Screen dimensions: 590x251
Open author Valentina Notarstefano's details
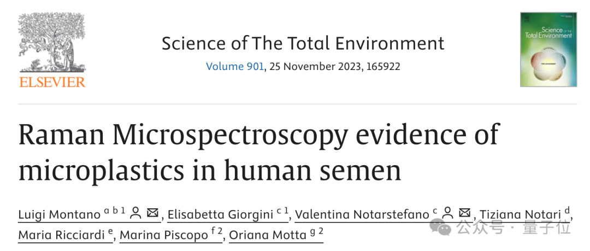(362, 215)
